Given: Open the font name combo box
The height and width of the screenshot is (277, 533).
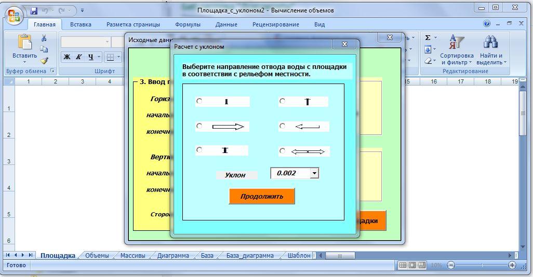Looking at the screenshot, I should pyautogui.click(x=86, y=41).
